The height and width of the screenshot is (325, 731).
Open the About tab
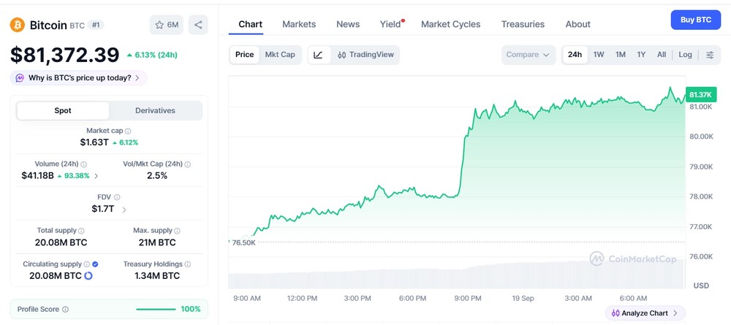577,24
